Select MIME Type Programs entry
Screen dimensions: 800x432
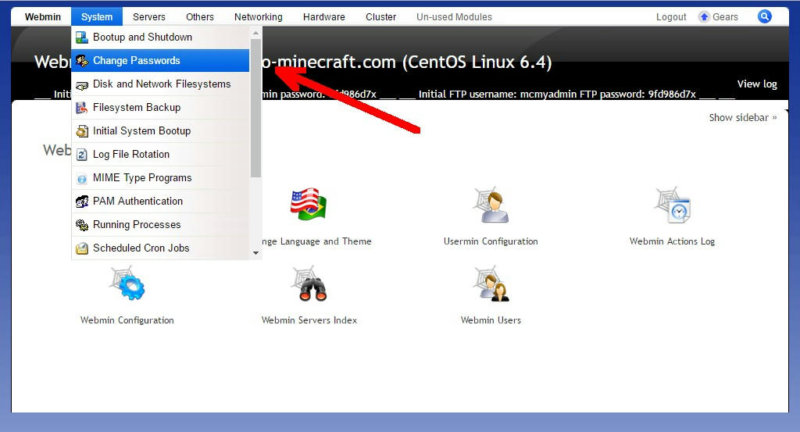tap(160, 178)
